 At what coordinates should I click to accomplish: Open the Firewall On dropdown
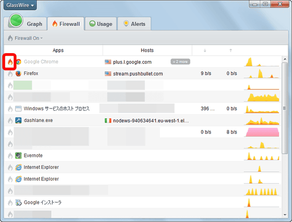coord(26,38)
